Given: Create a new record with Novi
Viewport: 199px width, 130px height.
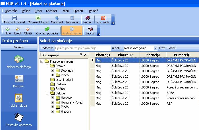Looking at the screenshot, I should (x=8, y=31).
